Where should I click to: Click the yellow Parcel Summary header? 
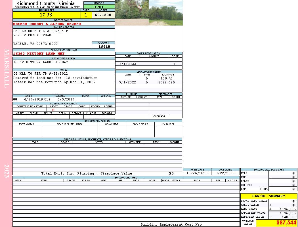(x=268, y=196)
